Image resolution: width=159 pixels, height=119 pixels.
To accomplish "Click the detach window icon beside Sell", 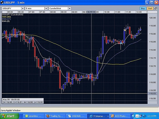I will [156, 8].
